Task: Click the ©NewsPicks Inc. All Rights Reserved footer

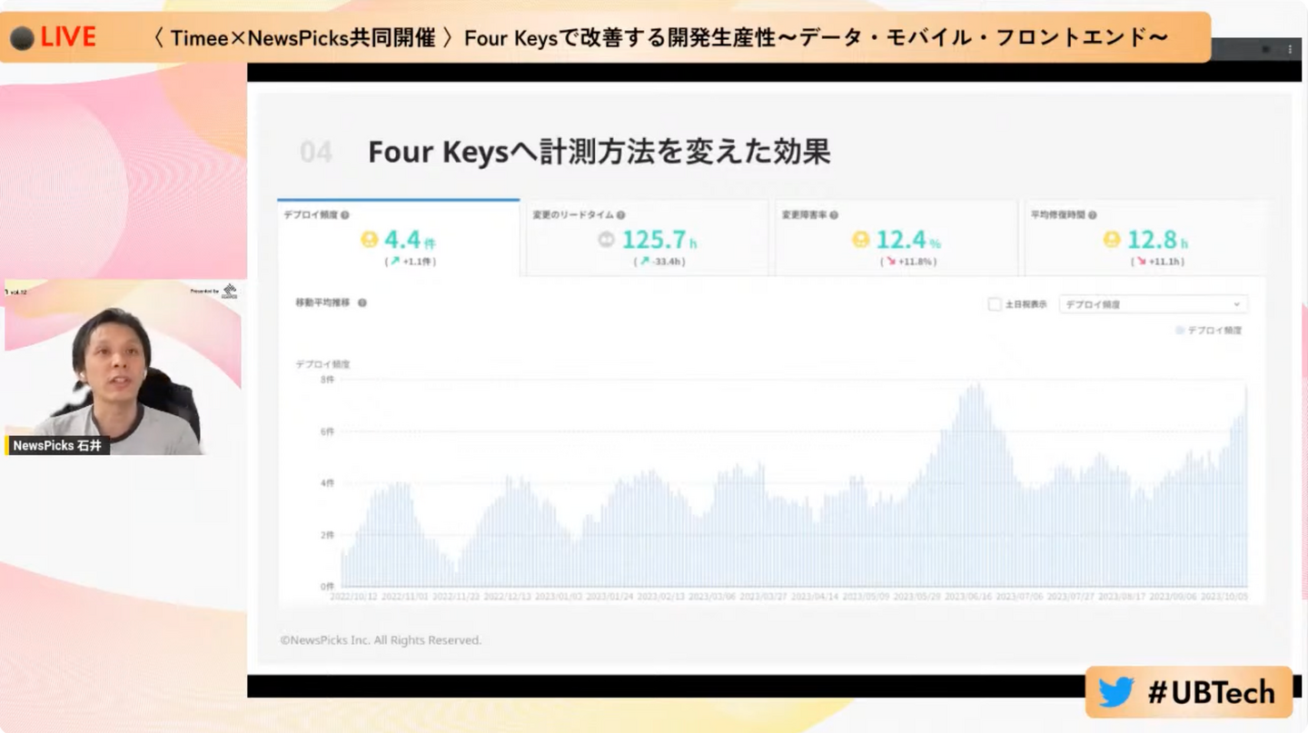Action: (x=381, y=640)
